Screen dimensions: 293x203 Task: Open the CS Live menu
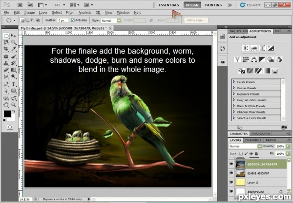pos(250,5)
